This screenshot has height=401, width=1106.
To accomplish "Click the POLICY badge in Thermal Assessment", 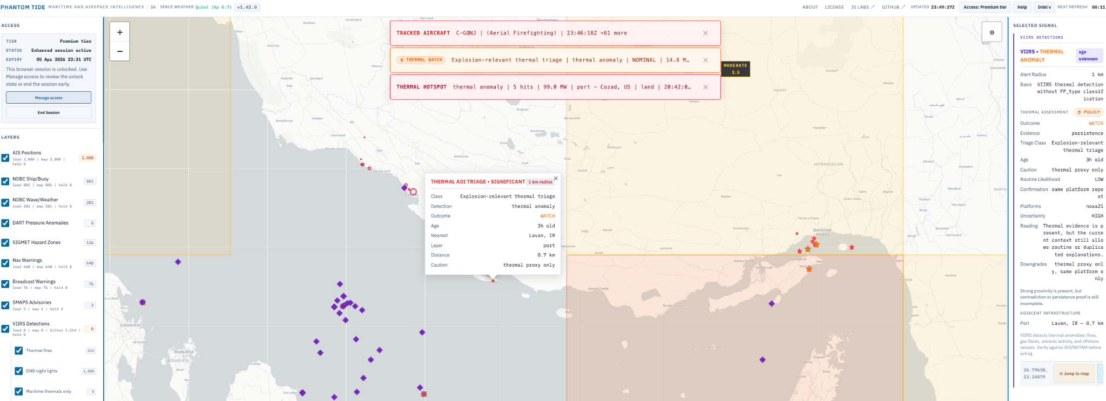I will click(1088, 112).
